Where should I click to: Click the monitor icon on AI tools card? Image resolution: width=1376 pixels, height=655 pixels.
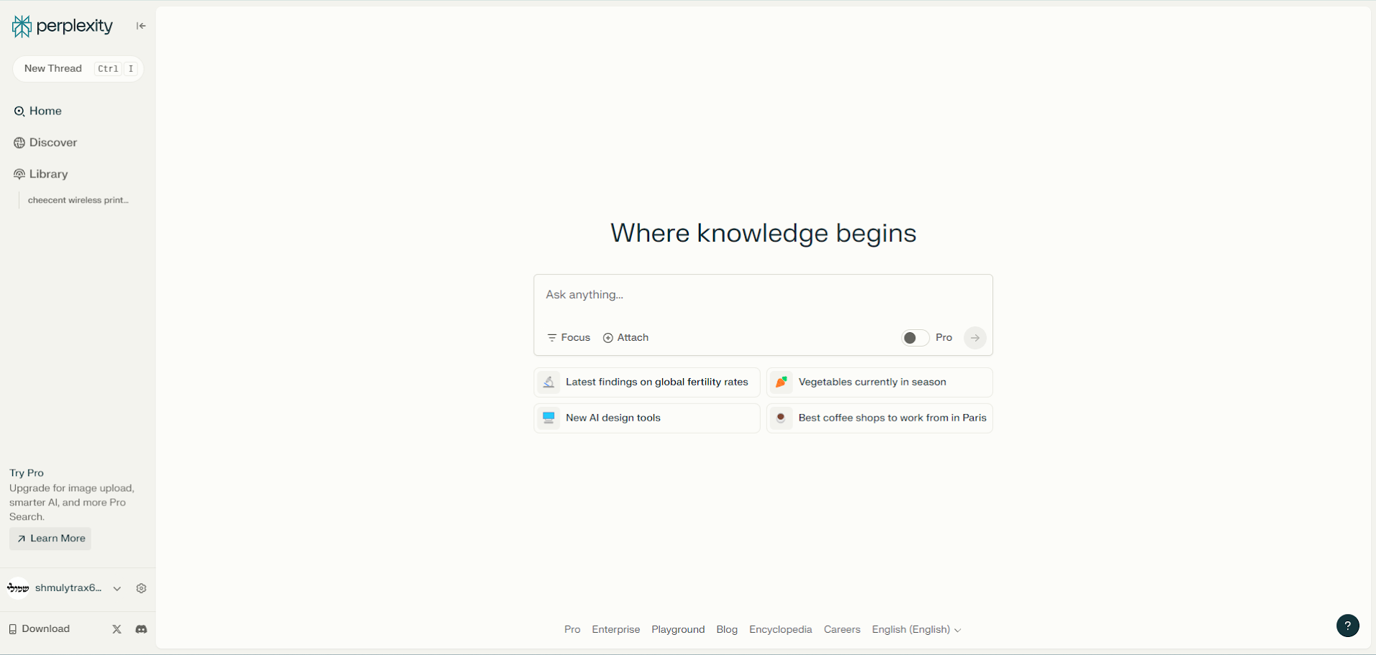(548, 418)
